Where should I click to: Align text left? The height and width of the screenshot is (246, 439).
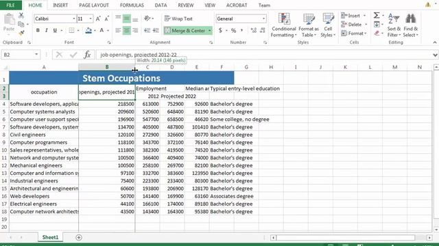[118, 30]
